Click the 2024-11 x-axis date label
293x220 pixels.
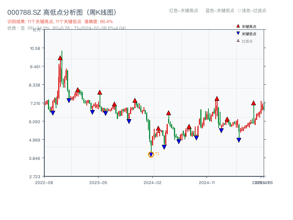pos(207,183)
